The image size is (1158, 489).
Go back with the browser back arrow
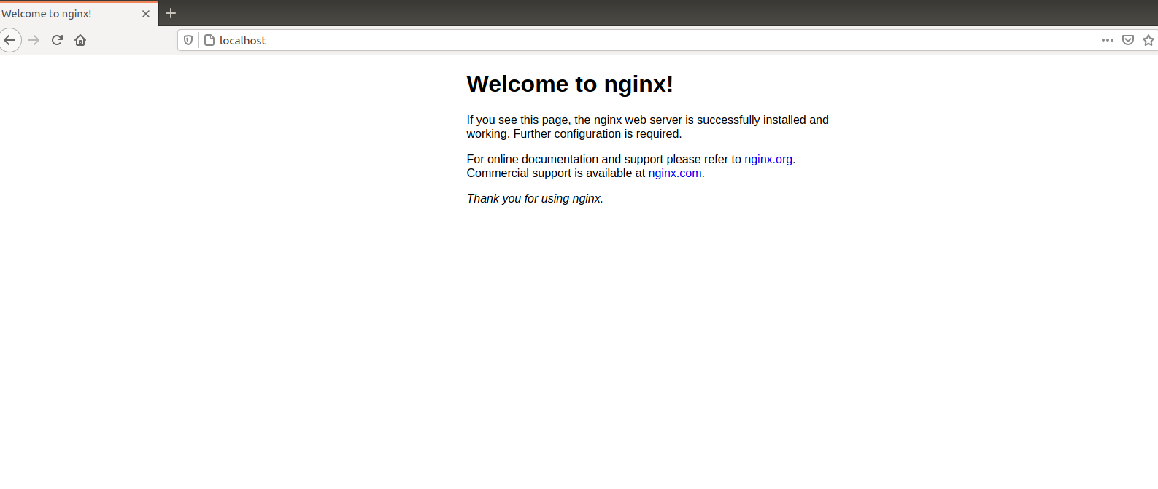point(10,40)
